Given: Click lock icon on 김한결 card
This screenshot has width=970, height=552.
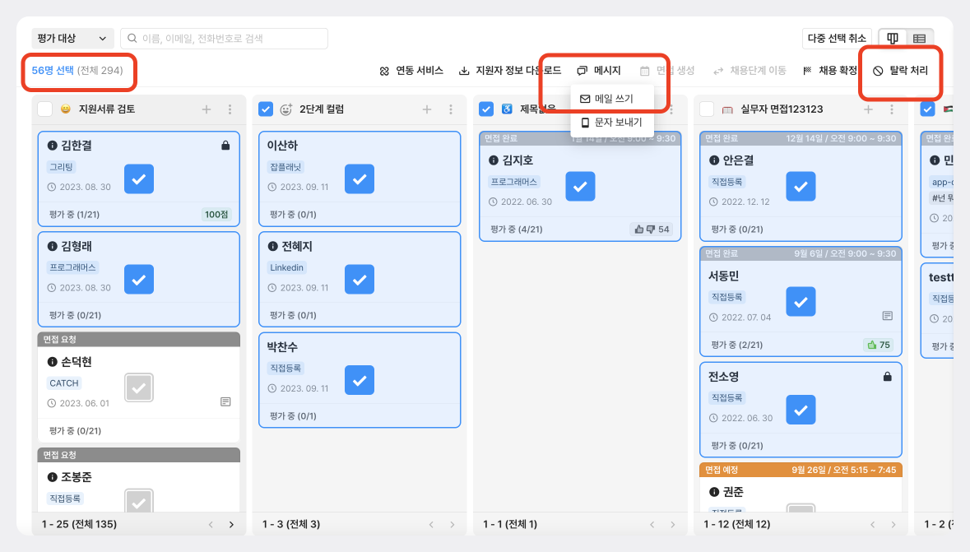Looking at the screenshot, I should tap(225, 146).
